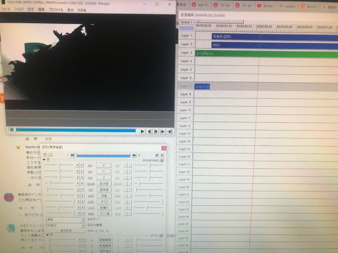Go to object start in settings dialog
The width and height of the screenshot is (338, 253).
[x=72, y=155]
